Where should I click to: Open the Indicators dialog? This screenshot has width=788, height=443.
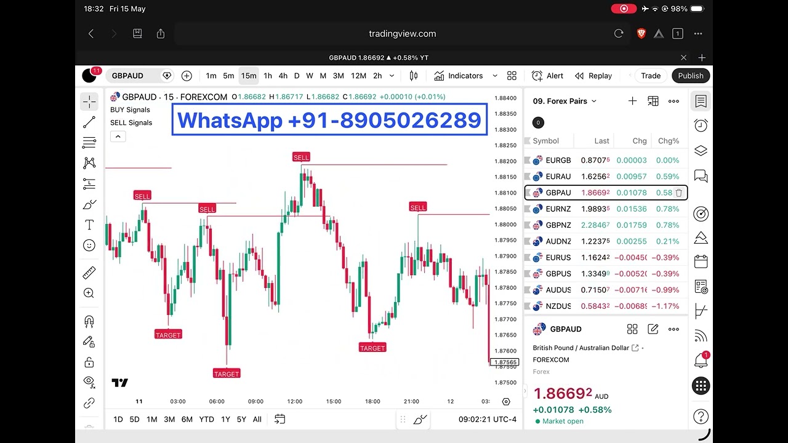pyautogui.click(x=459, y=76)
